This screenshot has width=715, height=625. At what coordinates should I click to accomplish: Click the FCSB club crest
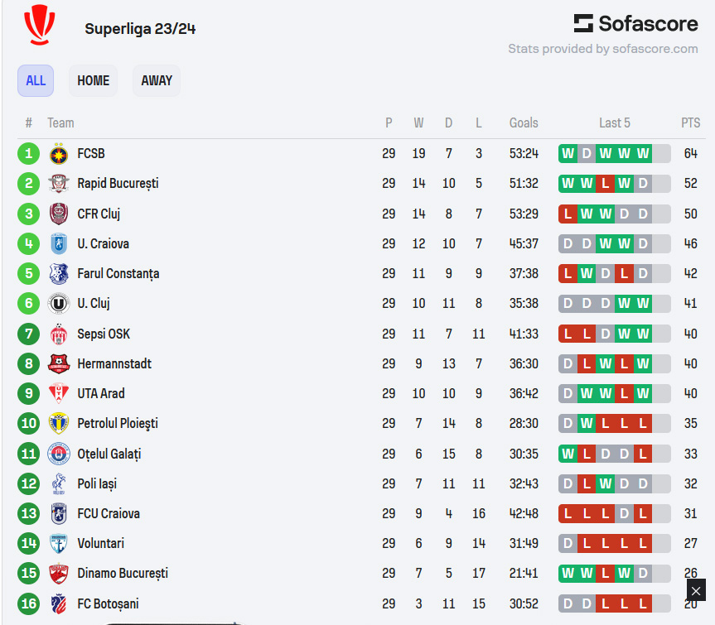pyautogui.click(x=59, y=154)
